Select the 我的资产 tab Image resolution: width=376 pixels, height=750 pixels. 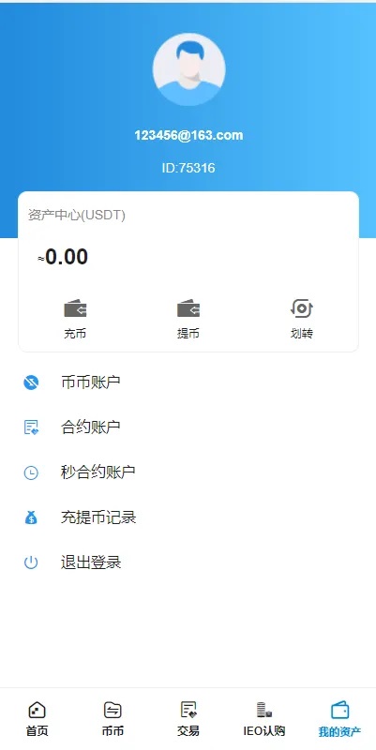[339, 719]
